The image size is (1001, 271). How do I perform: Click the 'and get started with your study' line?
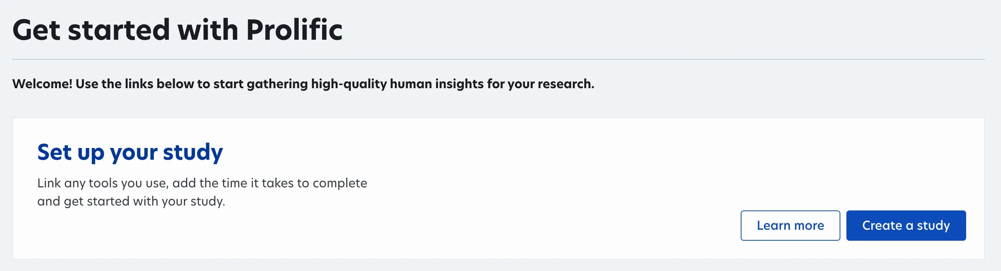click(x=131, y=201)
